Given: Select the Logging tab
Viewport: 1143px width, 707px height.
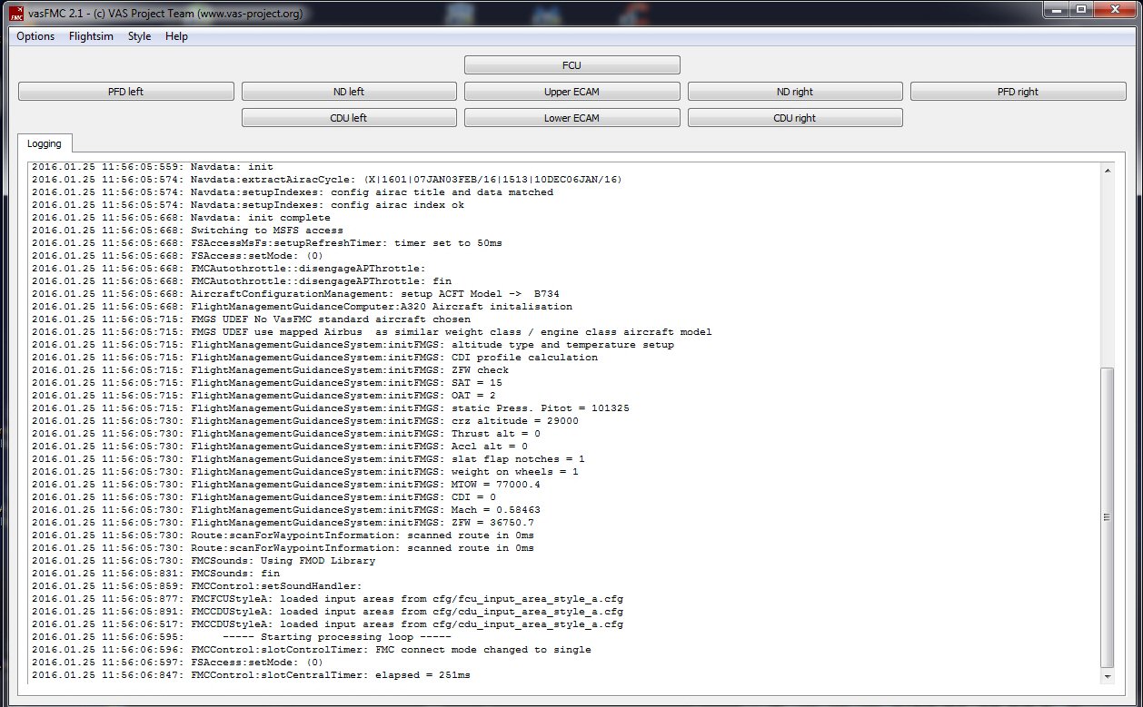Looking at the screenshot, I should 45,143.
